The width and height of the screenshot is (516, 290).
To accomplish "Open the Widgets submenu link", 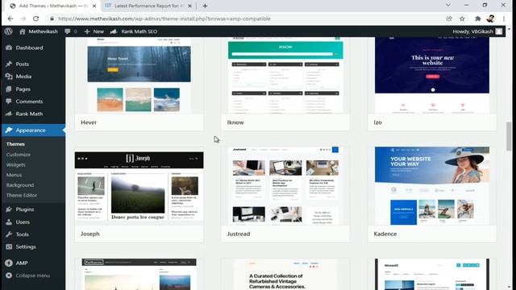I will 15,164.
